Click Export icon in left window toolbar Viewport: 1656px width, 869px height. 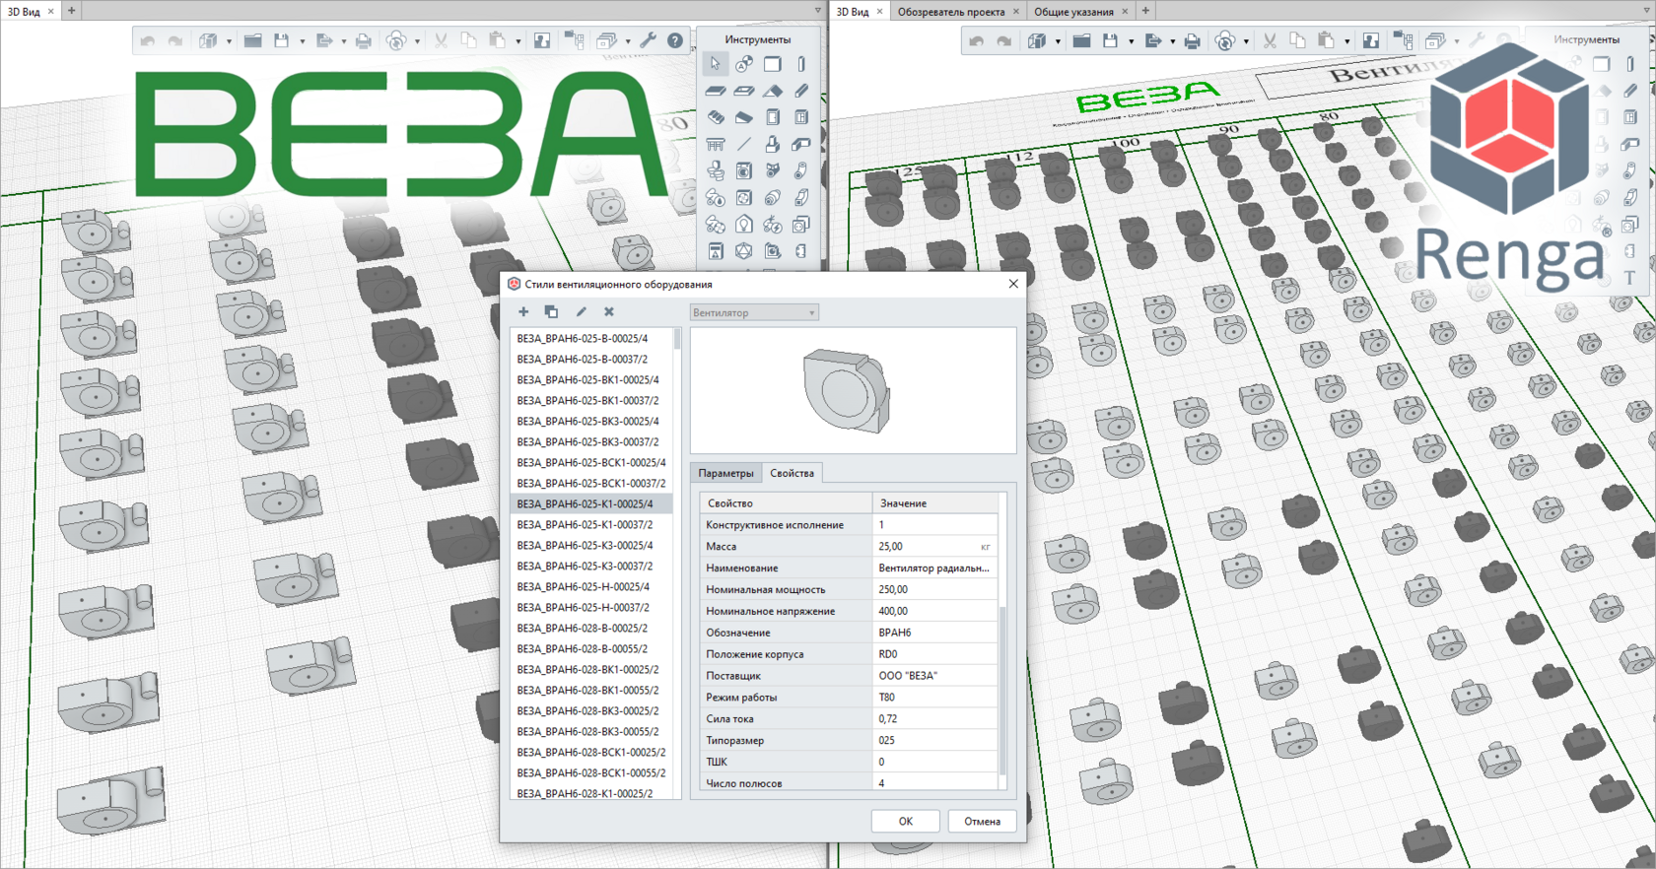pos(323,40)
